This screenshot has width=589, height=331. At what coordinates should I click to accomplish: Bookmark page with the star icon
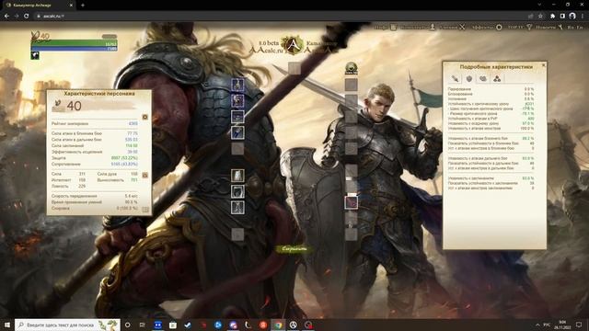click(x=540, y=16)
